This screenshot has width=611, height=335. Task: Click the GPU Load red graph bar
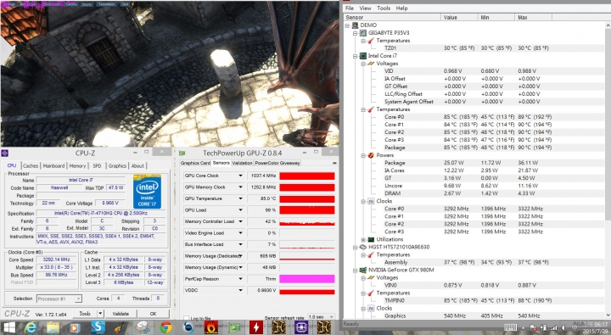307,210
